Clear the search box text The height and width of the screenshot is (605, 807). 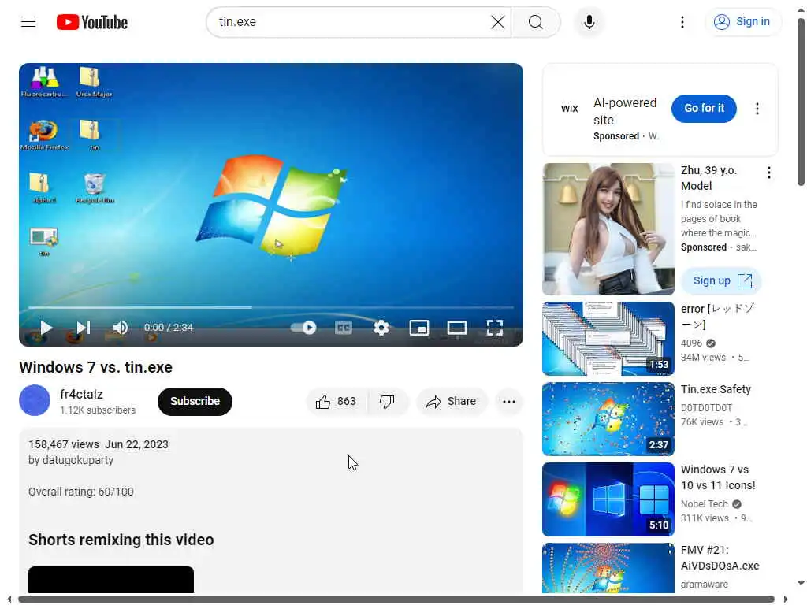(498, 22)
